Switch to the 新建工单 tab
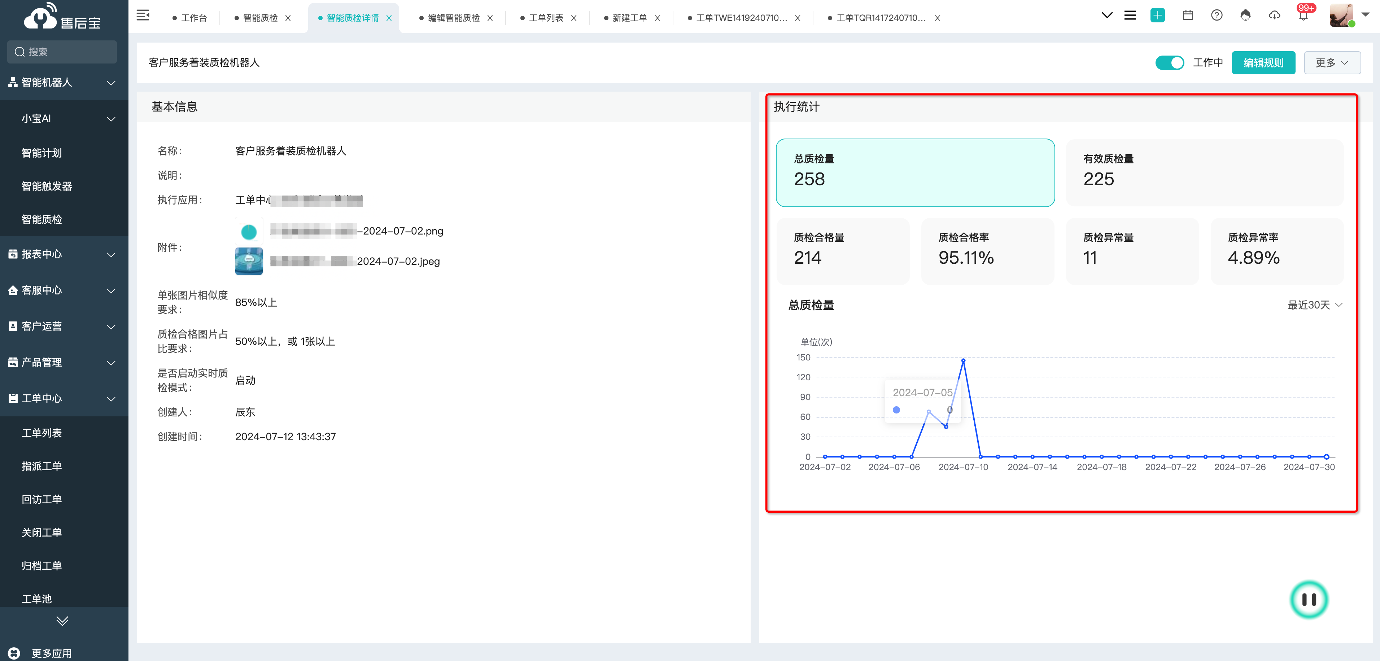1380x661 pixels. point(625,18)
